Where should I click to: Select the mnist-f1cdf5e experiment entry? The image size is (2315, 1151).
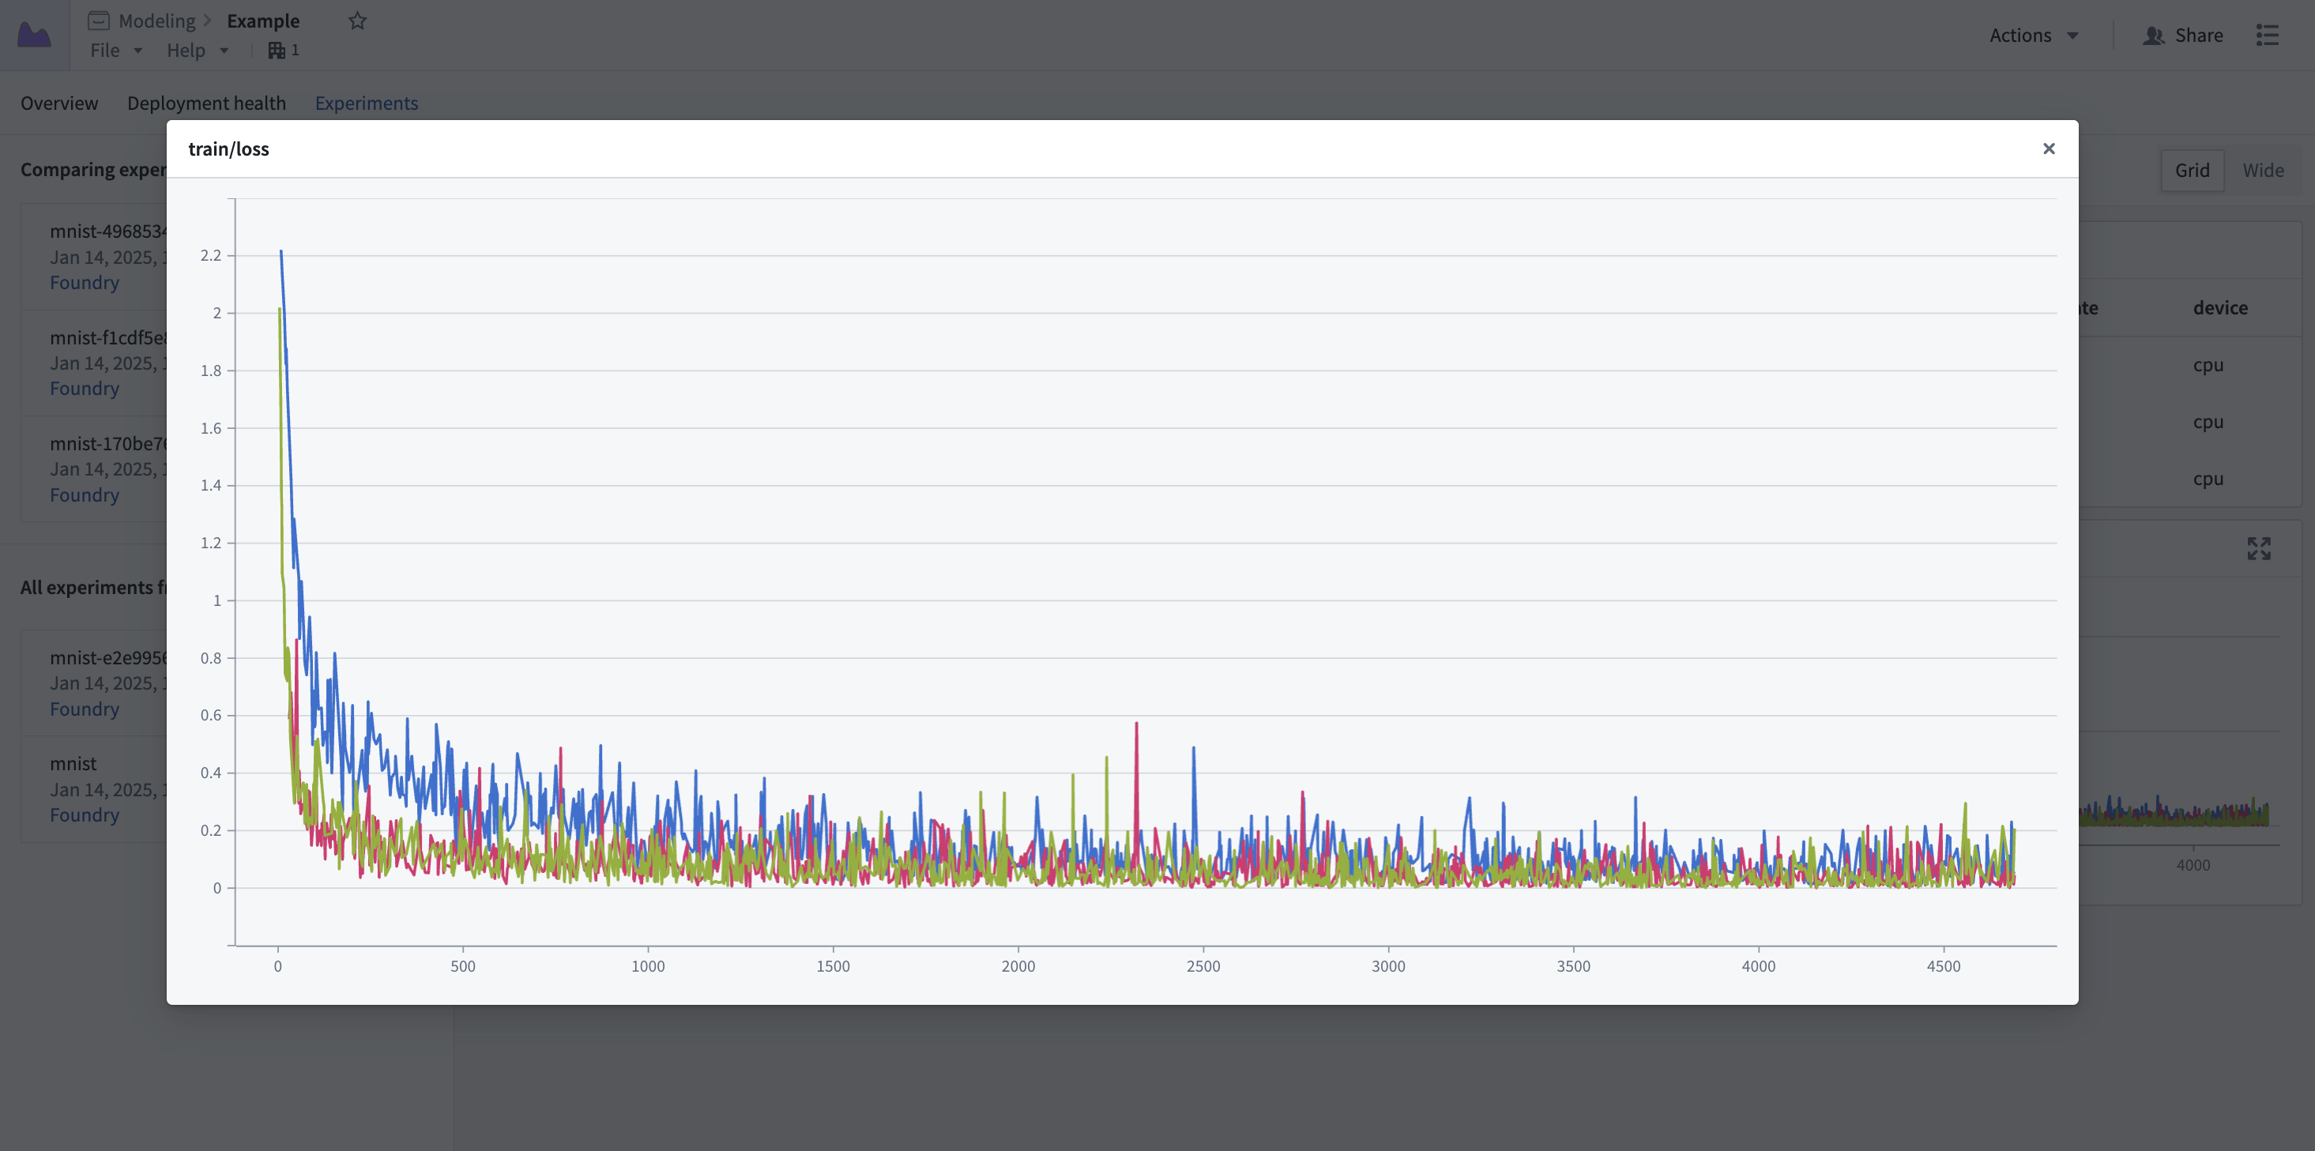[94, 363]
